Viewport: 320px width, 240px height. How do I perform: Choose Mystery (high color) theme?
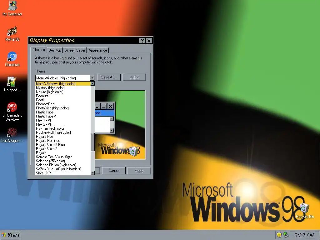(63, 88)
